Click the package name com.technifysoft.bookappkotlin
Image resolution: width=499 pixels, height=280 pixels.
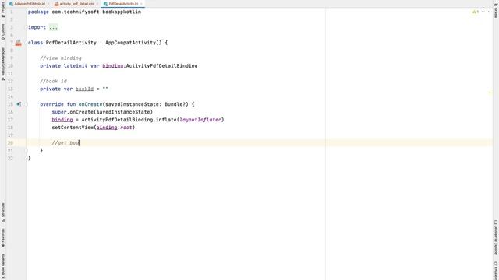coord(97,12)
